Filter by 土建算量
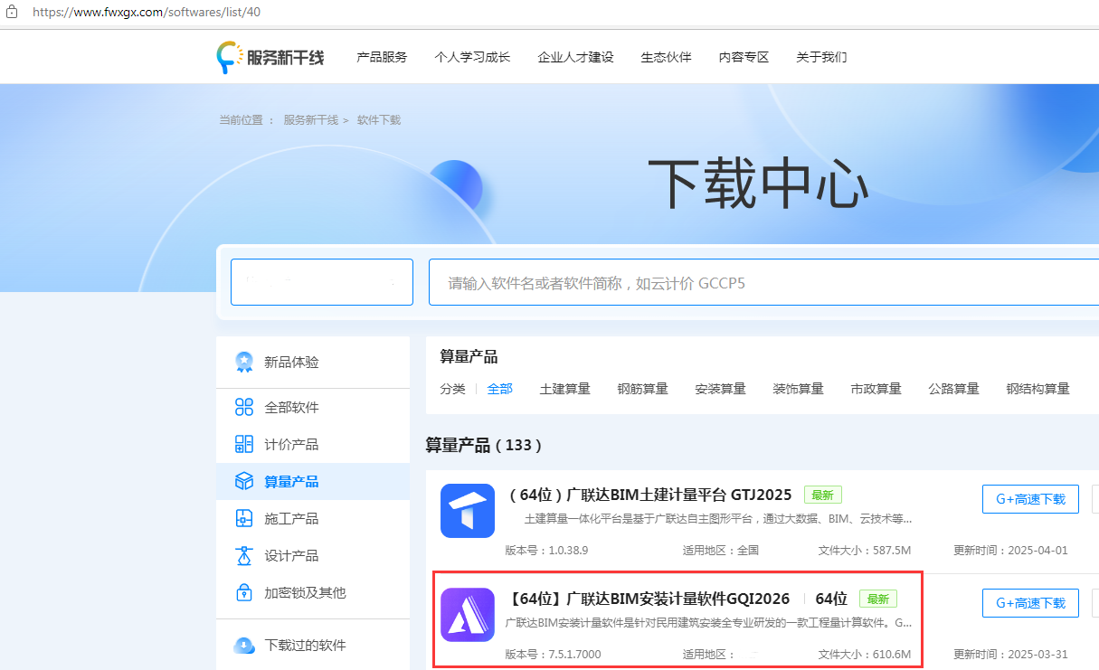Viewport: 1099px width, 670px height. pos(564,389)
